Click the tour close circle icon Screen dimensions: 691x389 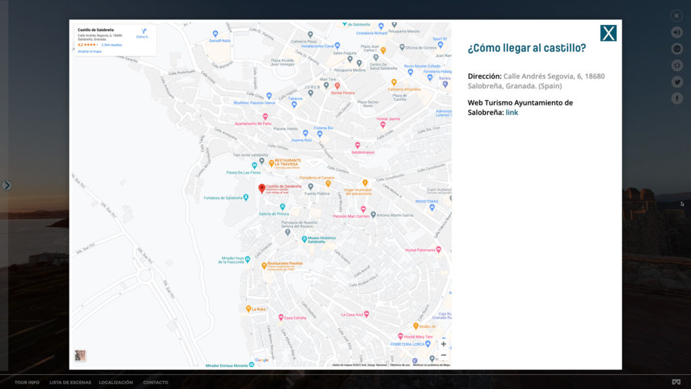pyautogui.click(x=676, y=16)
